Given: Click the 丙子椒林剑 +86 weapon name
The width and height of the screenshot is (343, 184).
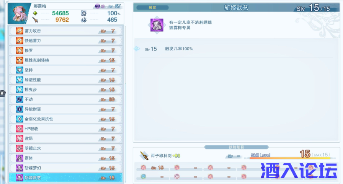Looking at the screenshot, I should (x=165, y=156).
